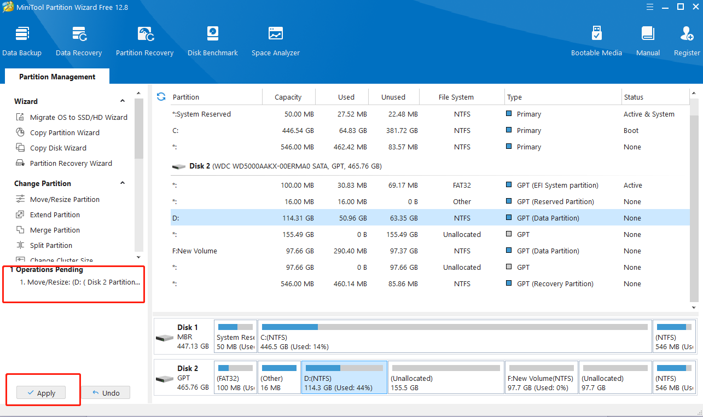This screenshot has height=417, width=703.
Task: Launch Data Recovery from the toolbar
Action: coord(79,41)
